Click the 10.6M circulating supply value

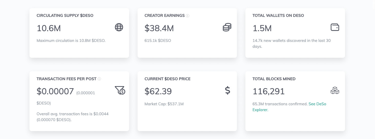coord(49,28)
